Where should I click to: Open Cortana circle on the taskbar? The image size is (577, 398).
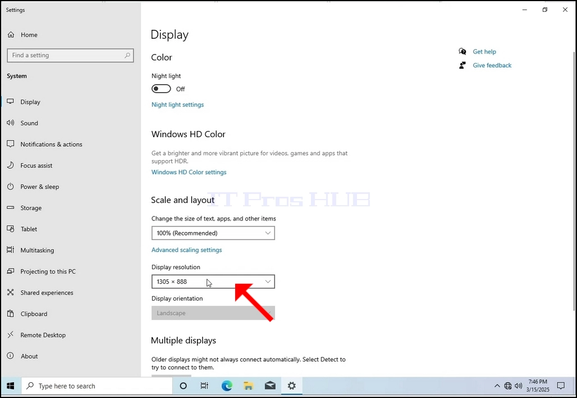[x=183, y=386]
